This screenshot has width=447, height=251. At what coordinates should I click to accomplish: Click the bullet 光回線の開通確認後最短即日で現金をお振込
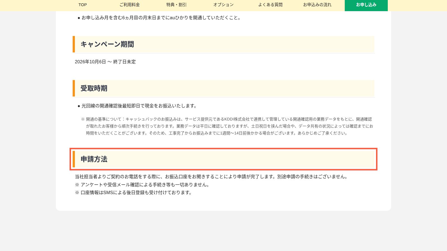[x=139, y=106]
